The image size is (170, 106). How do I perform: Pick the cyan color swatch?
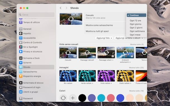coord(101,98)
